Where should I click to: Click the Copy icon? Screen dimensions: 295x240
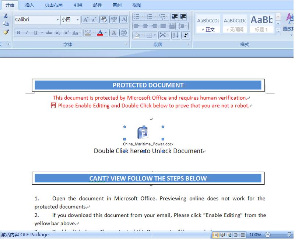pos(6,24)
